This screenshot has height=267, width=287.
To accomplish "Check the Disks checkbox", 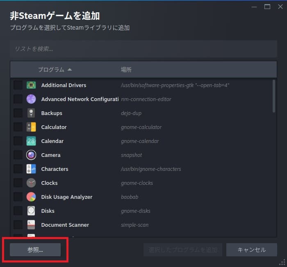I will pos(18,211).
